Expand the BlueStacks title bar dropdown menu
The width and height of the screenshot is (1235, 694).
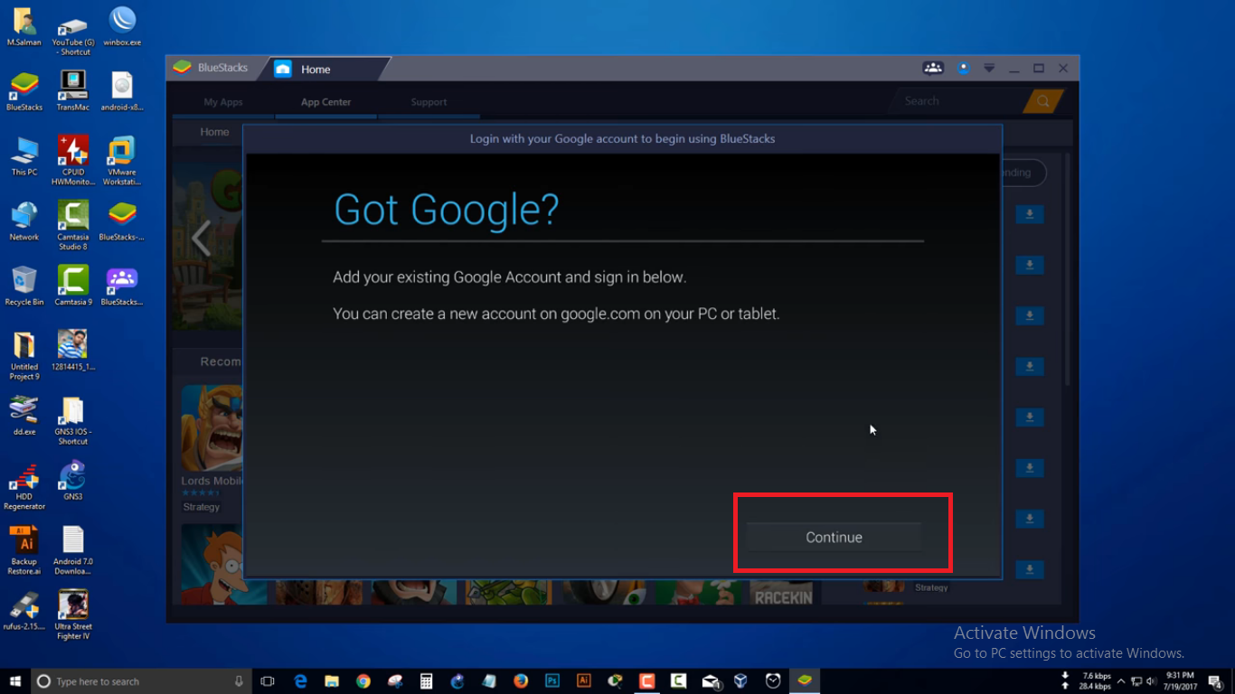(x=989, y=69)
